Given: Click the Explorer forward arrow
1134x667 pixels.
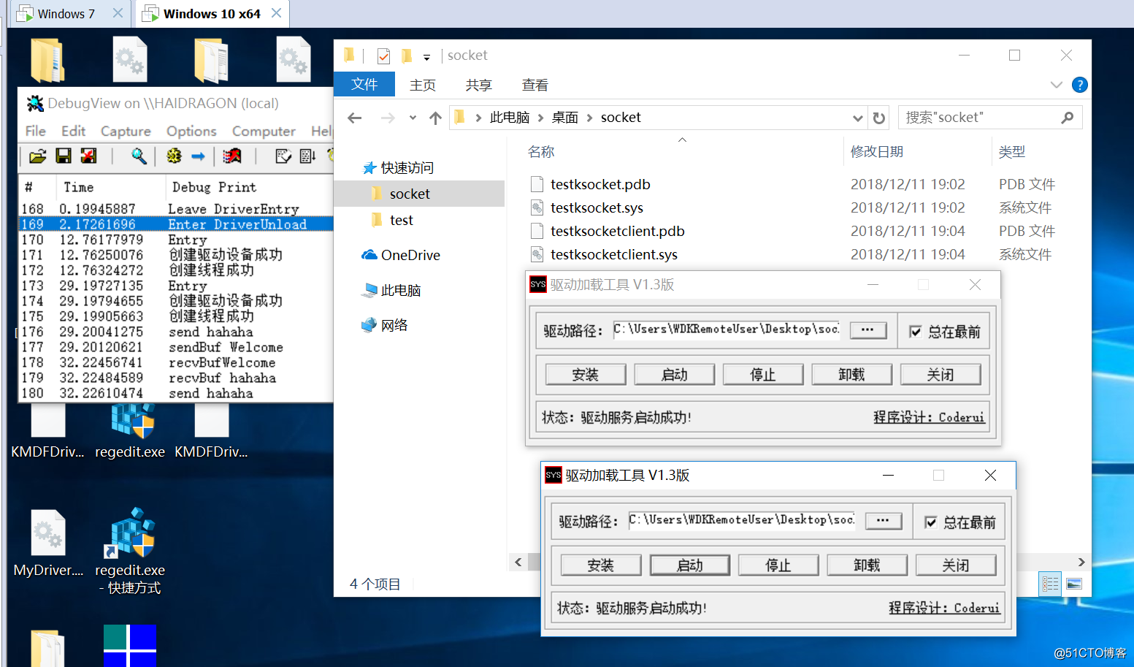Looking at the screenshot, I should coord(388,118).
